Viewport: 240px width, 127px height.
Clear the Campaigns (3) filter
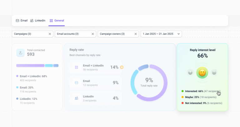(50, 34)
